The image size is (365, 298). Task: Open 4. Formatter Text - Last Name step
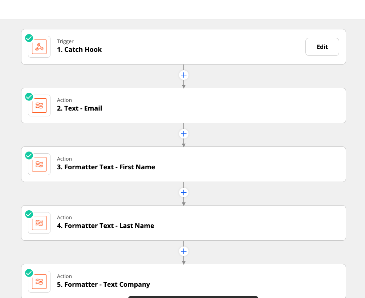coord(105,226)
